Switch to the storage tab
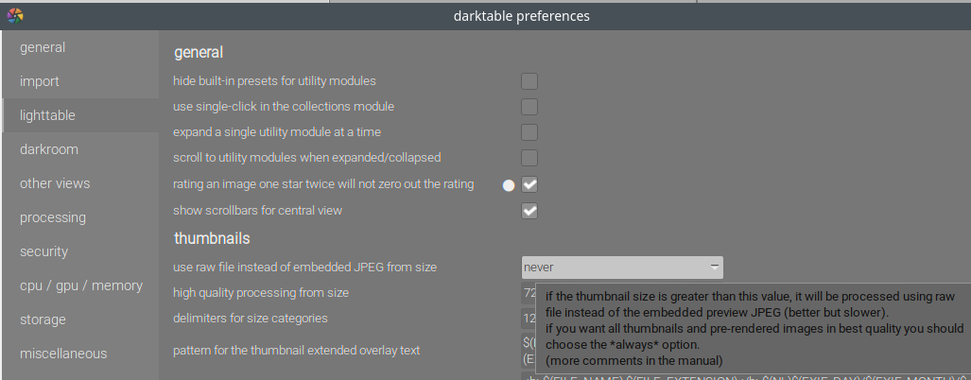971x380 pixels. (43, 320)
